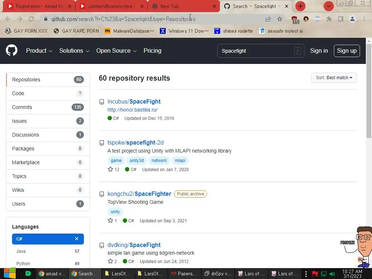Click the unity3d topic tag
372x279 pixels.
137,160
